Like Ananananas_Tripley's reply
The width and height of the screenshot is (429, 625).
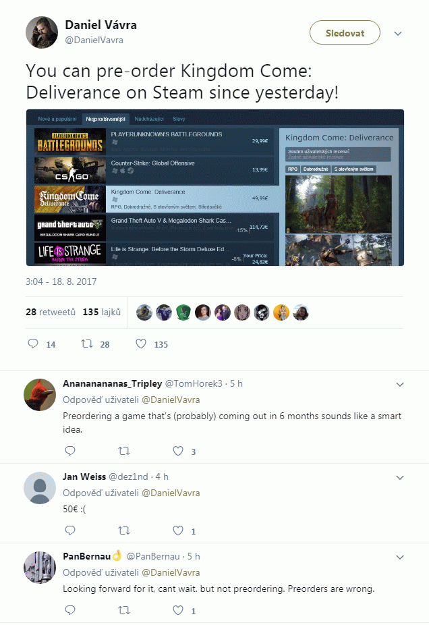[178, 451]
